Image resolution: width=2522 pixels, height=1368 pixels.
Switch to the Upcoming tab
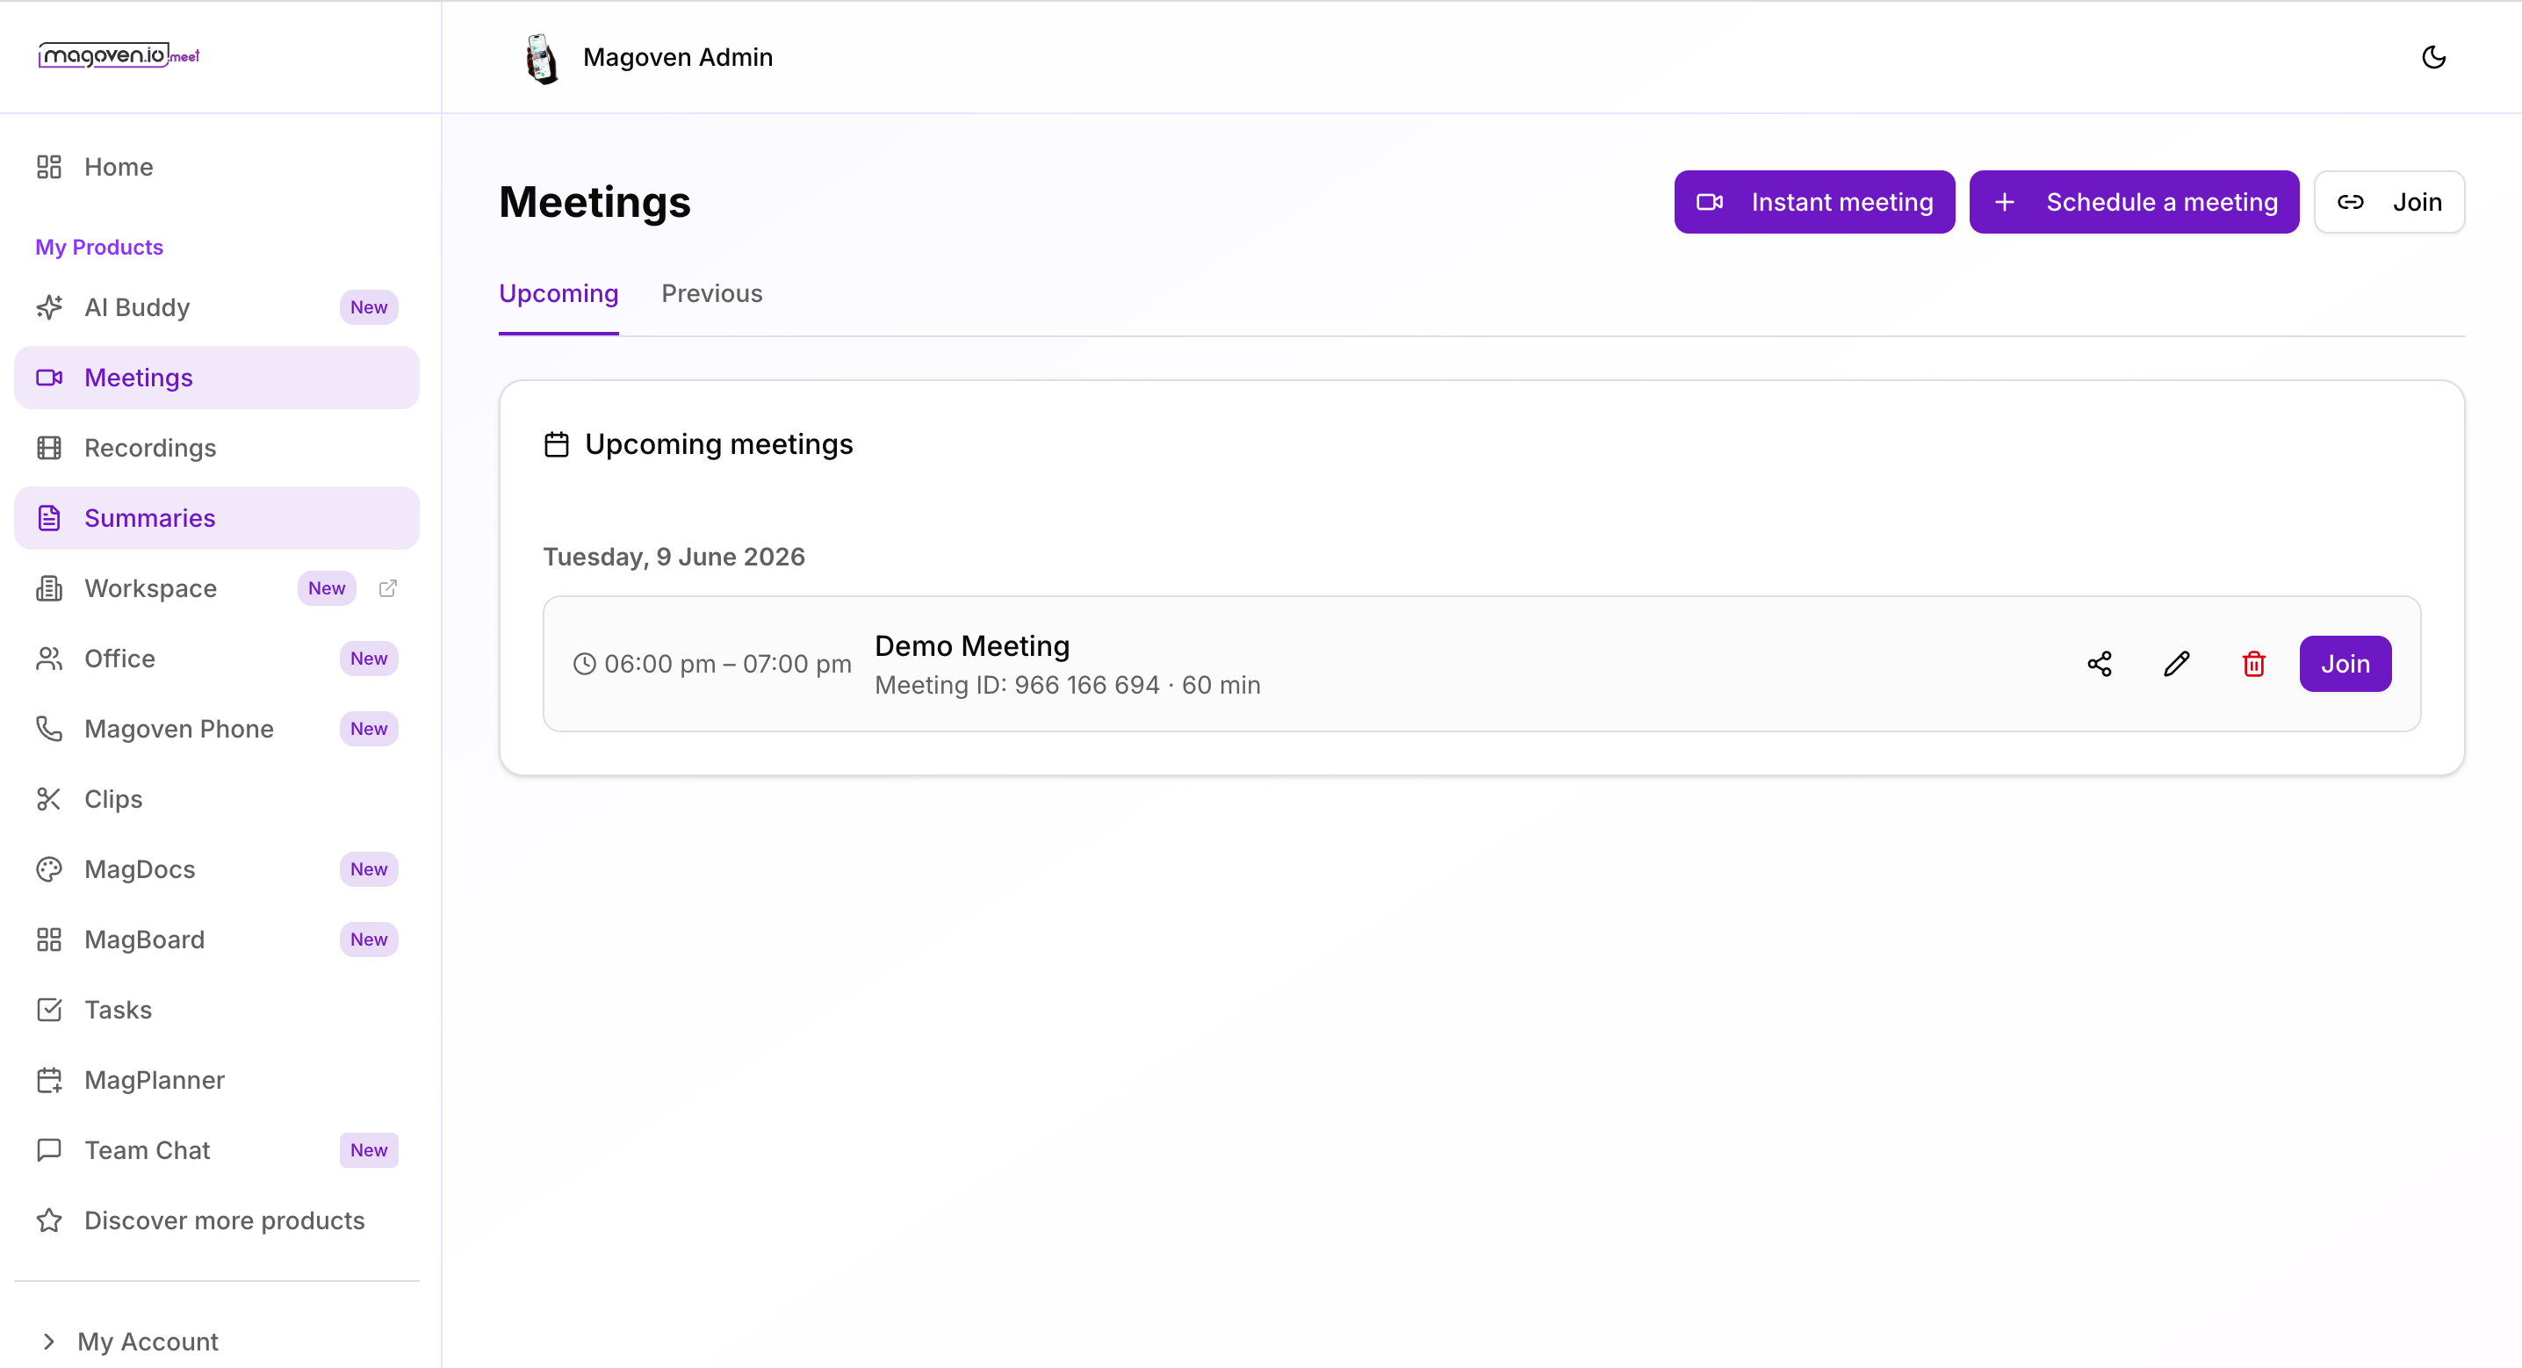(558, 294)
